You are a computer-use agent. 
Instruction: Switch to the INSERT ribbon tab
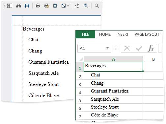(123, 34)
